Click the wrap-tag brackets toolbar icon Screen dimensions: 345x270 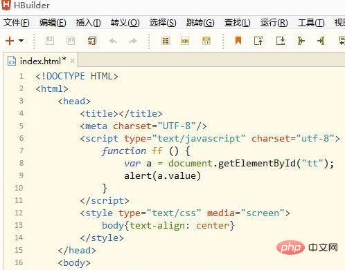coord(206,41)
